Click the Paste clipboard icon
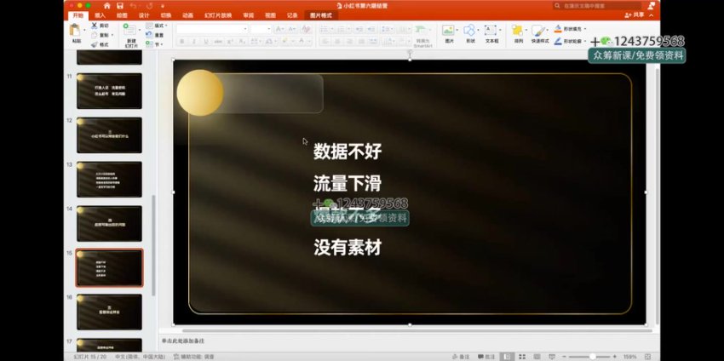Image resolution: width=724 pixels, height=361 pixels. coord(77,32)
